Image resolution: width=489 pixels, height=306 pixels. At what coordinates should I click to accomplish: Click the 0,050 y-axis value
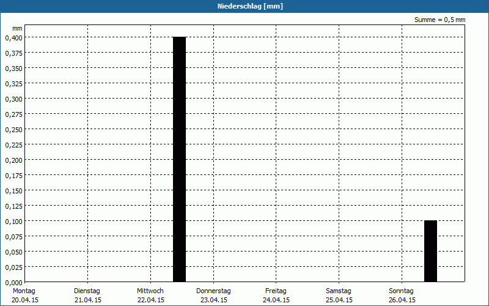click(13, 252)
